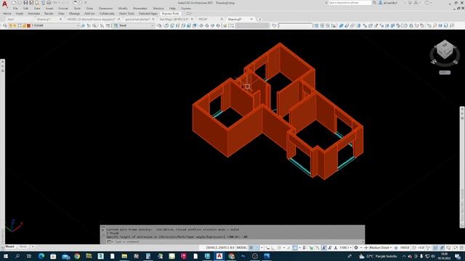The width and height of the screenshot is (465, 261).
Task: Open Windows notification center icon
Action: point(458,256)
